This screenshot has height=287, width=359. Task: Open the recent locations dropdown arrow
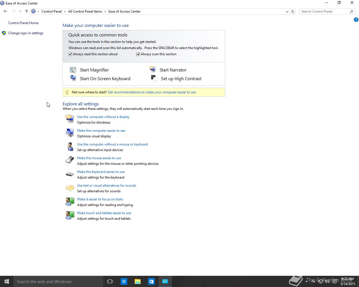coord(20,11)
